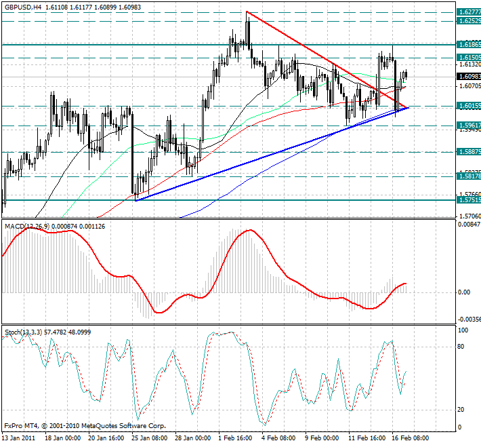
Task: Select the 1.60159 price level label
Action: pyautogui.click(x=469, y=106)
